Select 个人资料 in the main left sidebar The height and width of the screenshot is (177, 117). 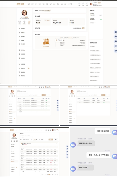[23, 29]
